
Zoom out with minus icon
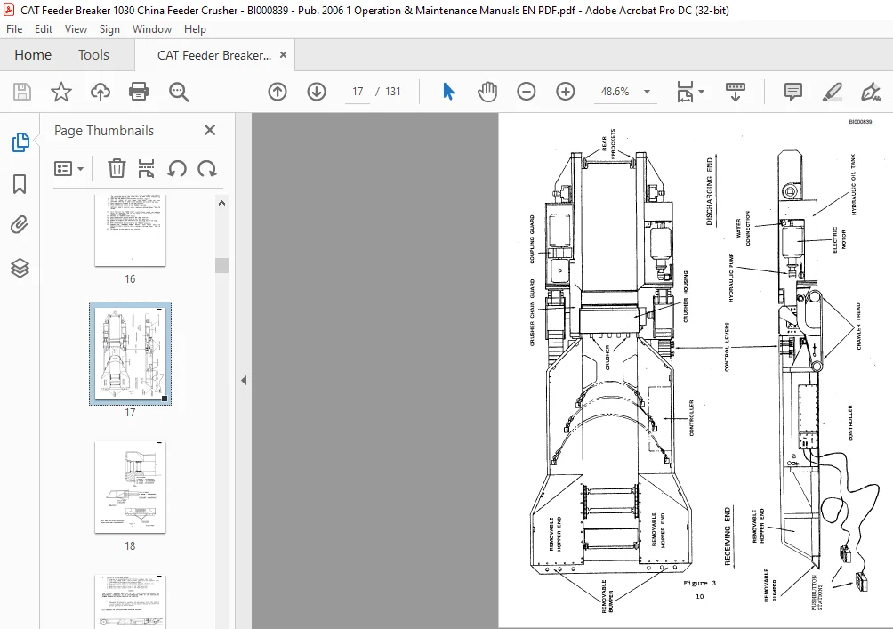point(527,92)
